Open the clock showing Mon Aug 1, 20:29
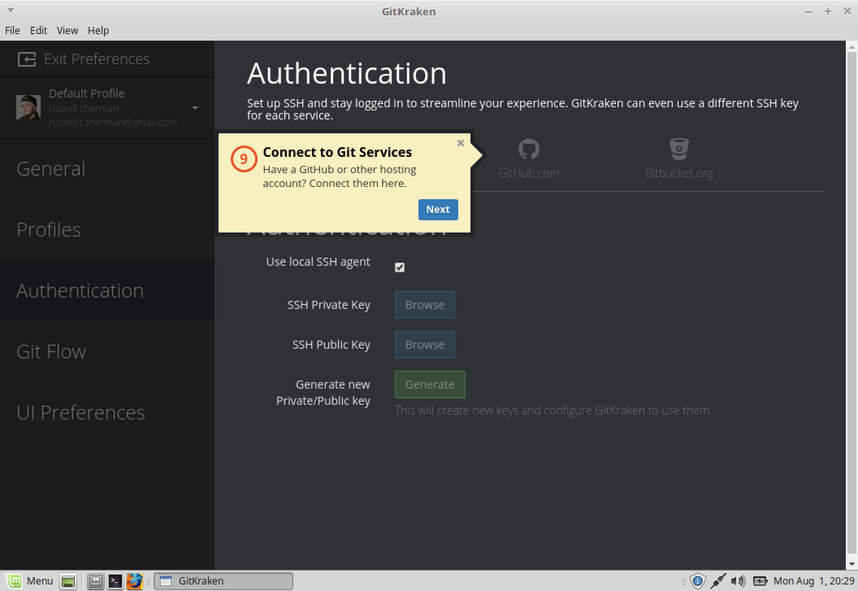Viewport: 858px width, 591px height. 814,581
